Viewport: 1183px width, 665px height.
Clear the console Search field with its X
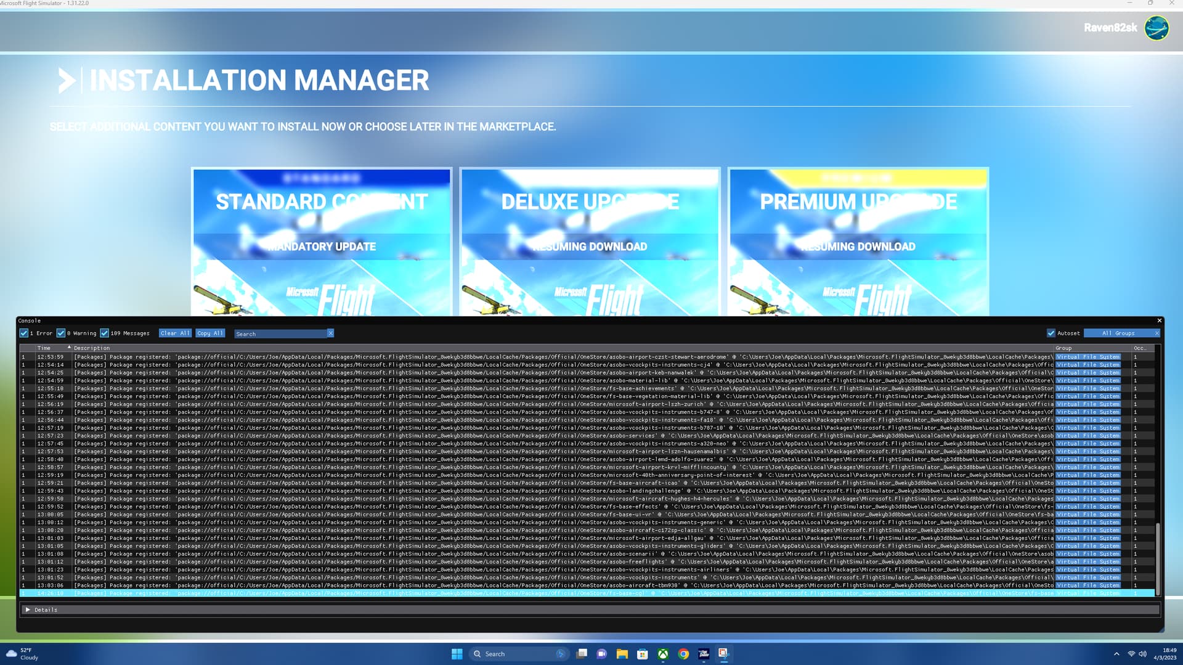tap(330, 333)
